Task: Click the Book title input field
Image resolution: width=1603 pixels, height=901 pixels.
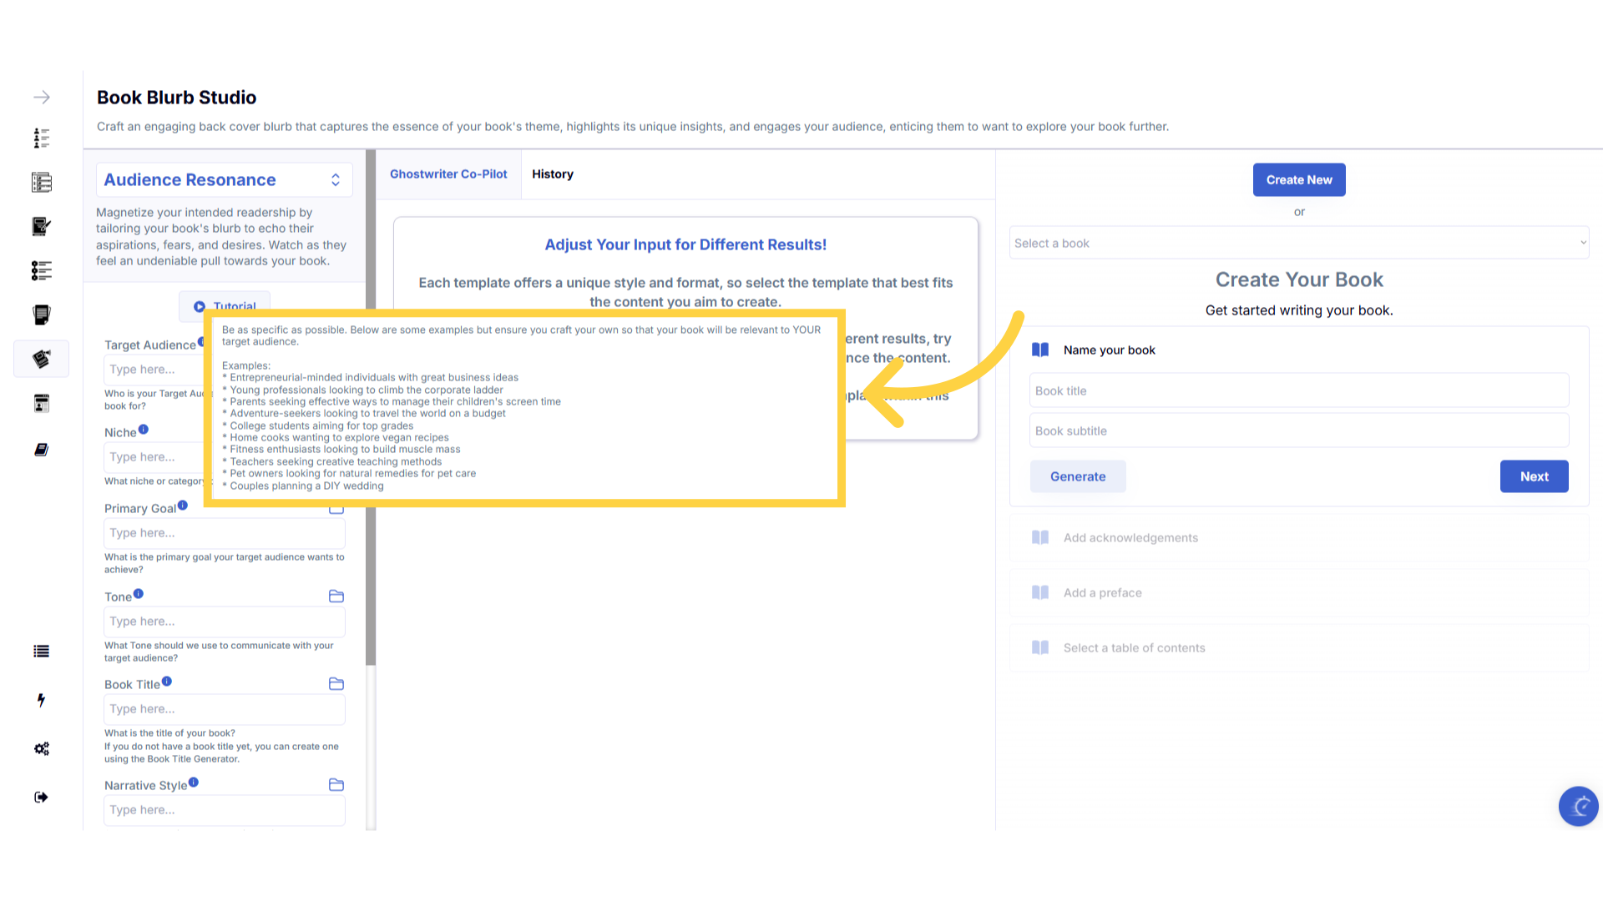Action: coord(1298,391)
